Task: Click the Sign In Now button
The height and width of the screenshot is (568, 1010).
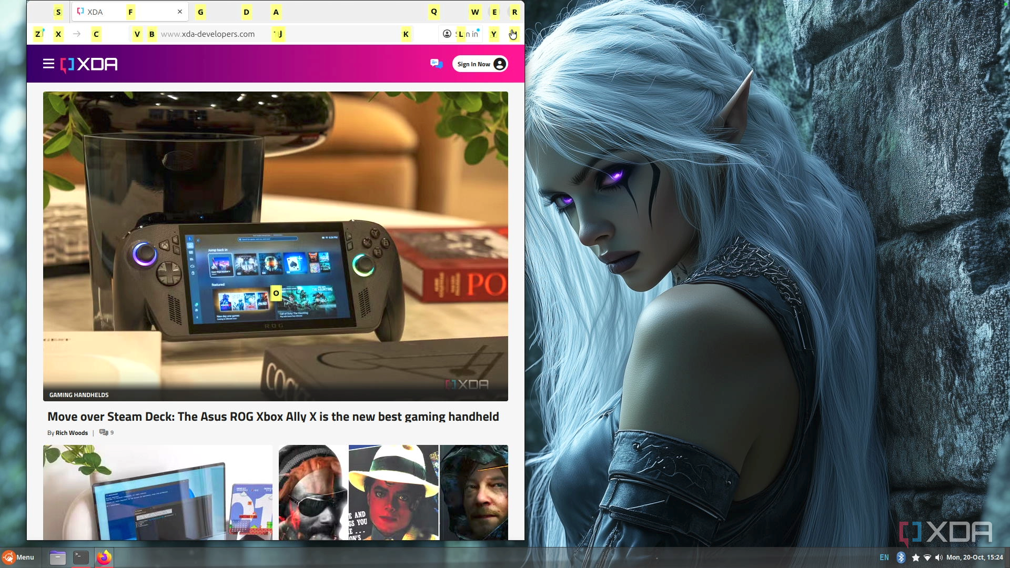Action: pyautogui.click(x=480, y=64)
